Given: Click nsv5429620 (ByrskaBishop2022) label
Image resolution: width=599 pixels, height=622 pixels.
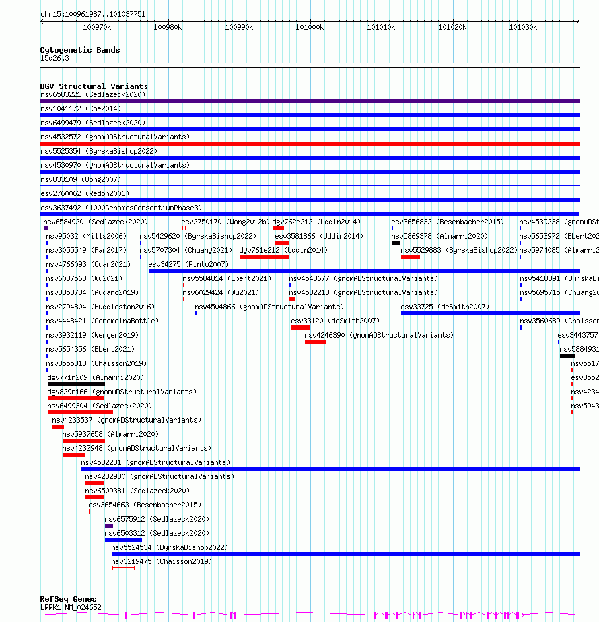Looking at the screenshot, I should [198, 236].
